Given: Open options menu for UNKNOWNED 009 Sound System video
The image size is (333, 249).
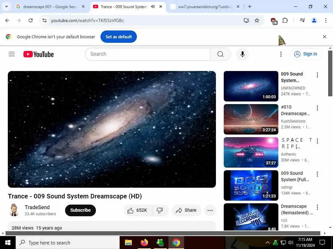Looking at the screenshot, I should 317,75.
